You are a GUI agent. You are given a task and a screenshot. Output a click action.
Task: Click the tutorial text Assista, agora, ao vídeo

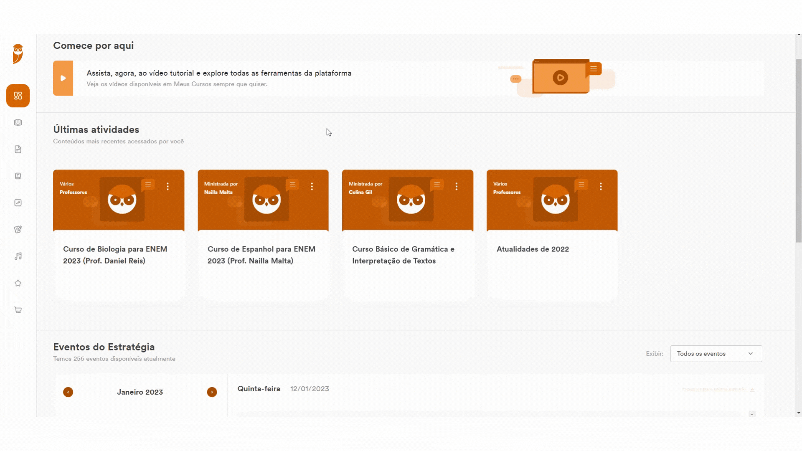click(219, 73)
